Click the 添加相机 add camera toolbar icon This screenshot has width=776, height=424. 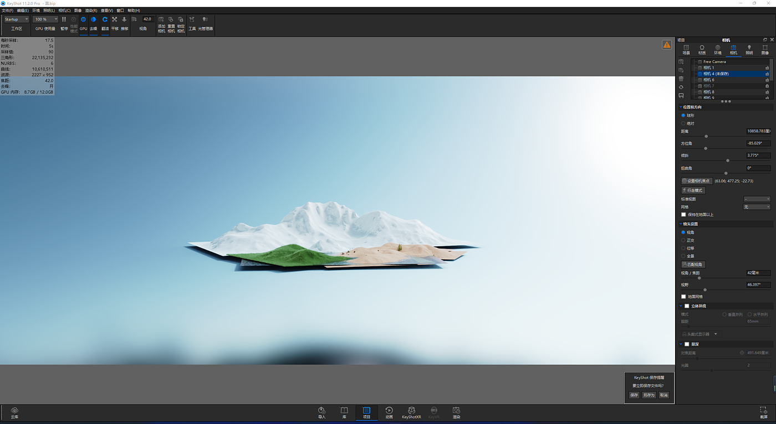[x=161, y=20]
